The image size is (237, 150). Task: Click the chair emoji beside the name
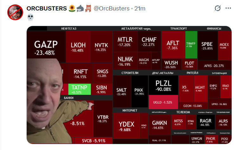pyautogui.click(x=88, y=8)
